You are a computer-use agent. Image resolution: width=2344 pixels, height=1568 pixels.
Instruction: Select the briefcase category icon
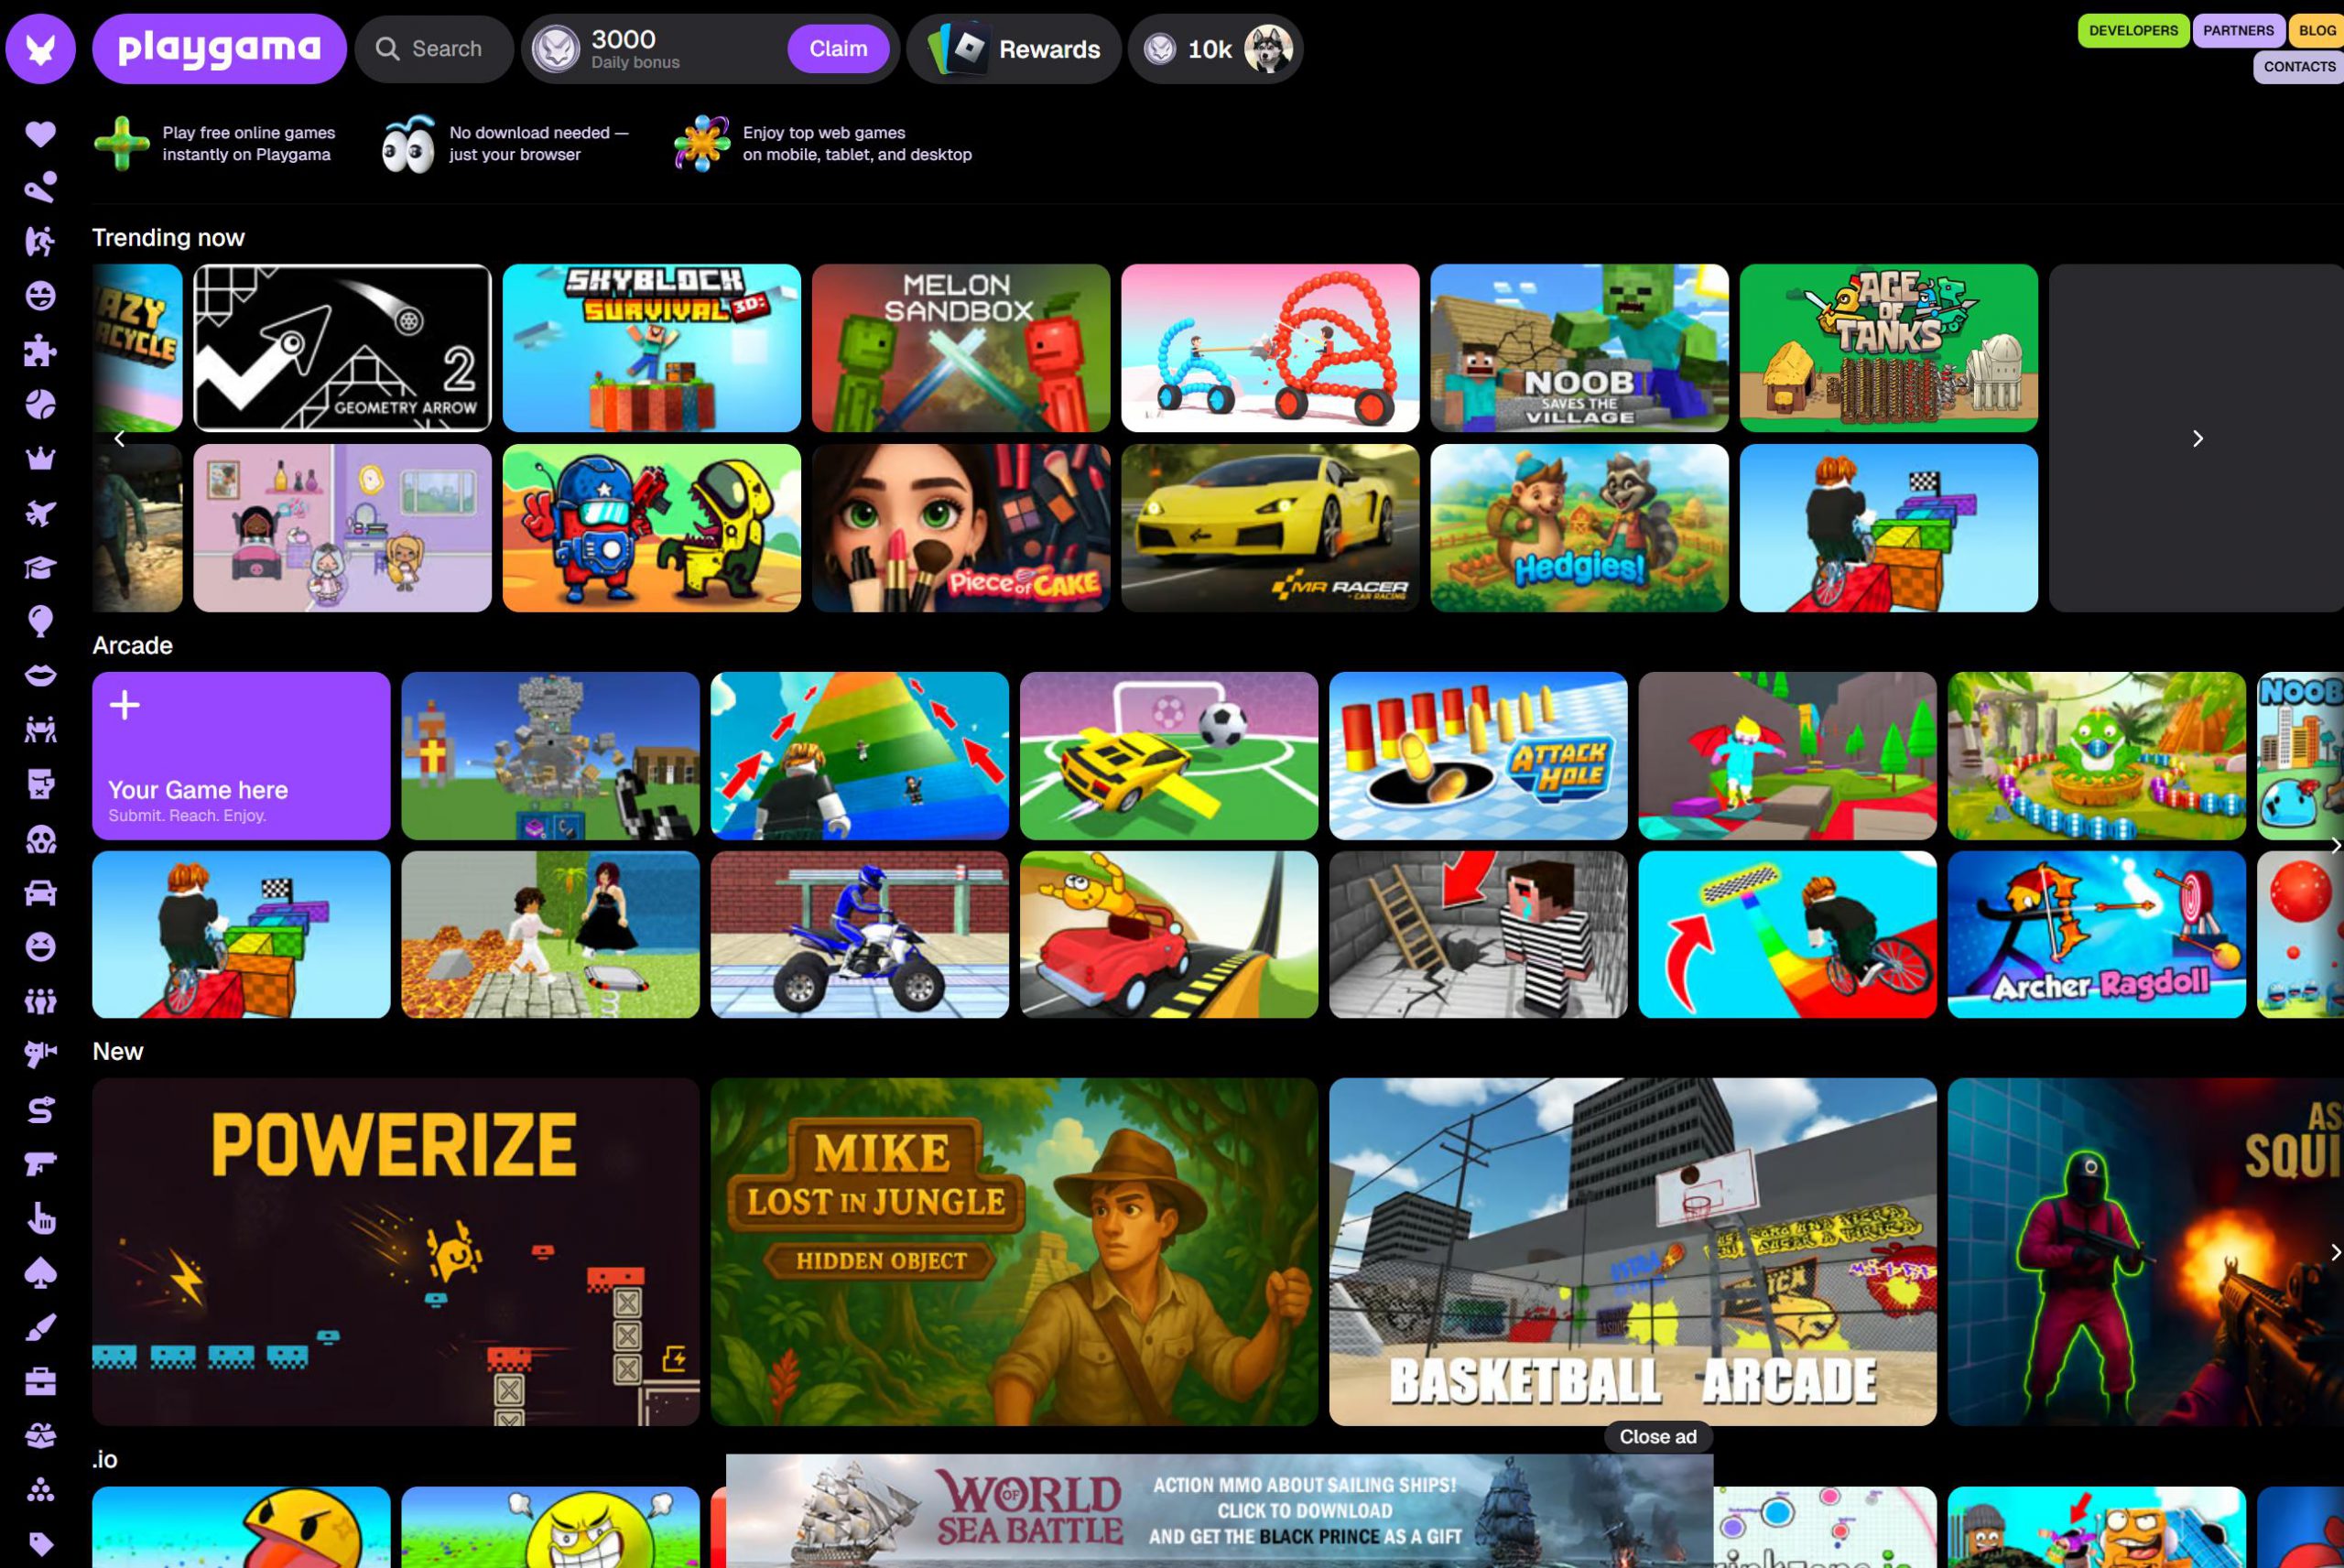40,1381
